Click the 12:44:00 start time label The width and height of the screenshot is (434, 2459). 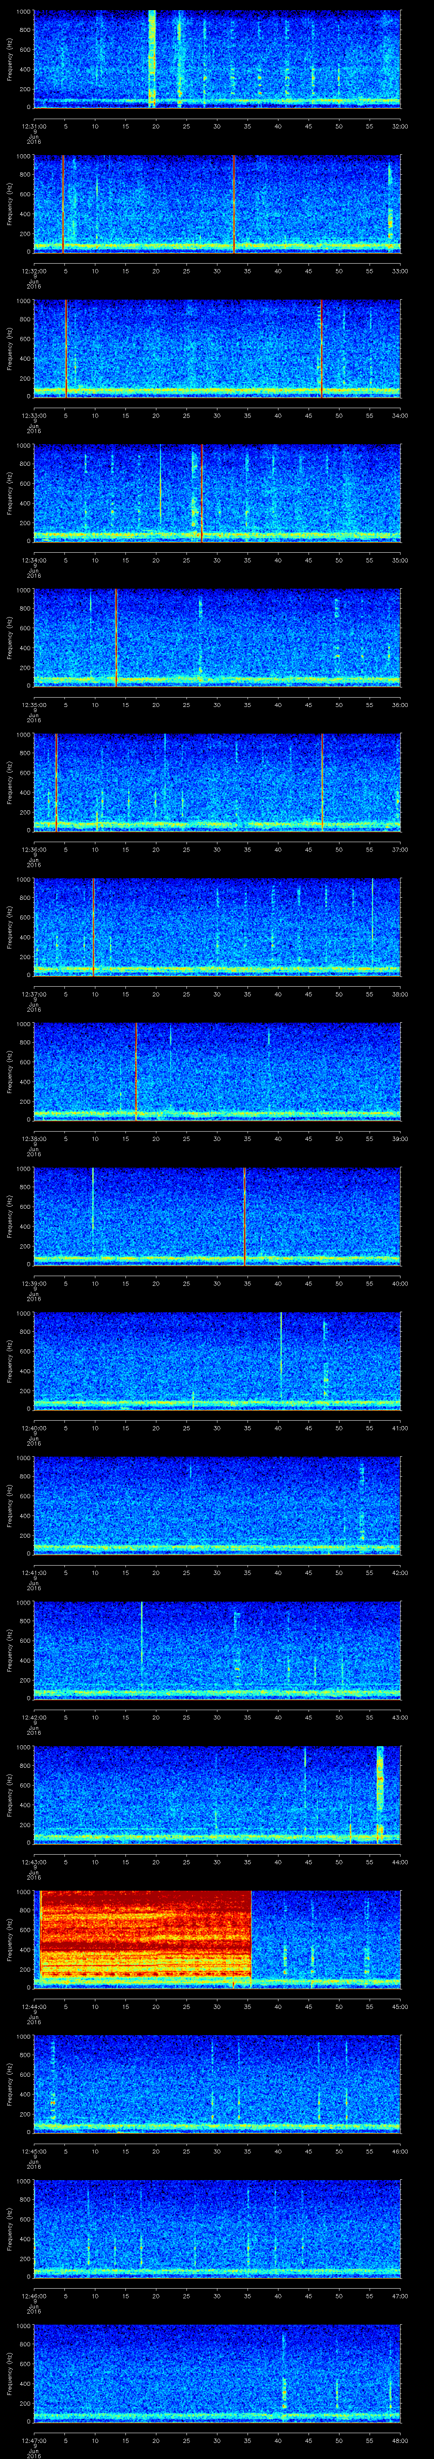point(34,2006)
